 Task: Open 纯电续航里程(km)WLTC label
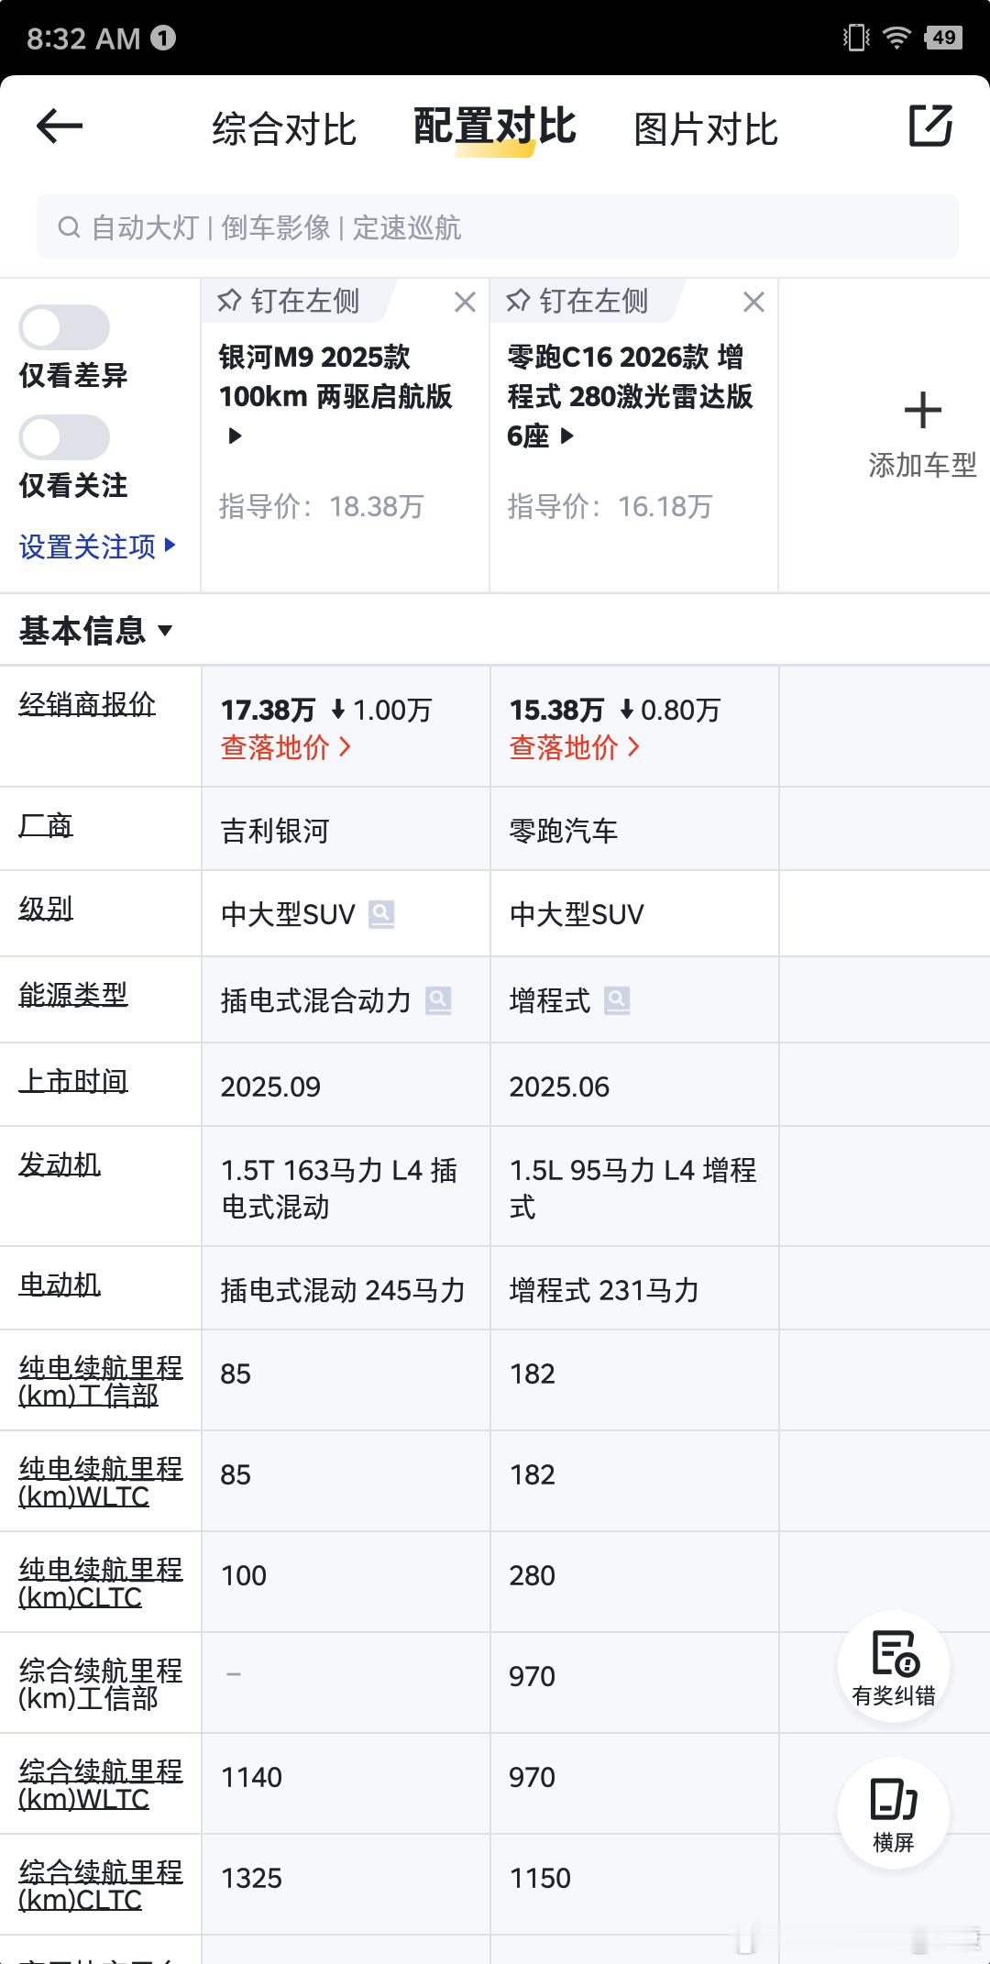101,1482
